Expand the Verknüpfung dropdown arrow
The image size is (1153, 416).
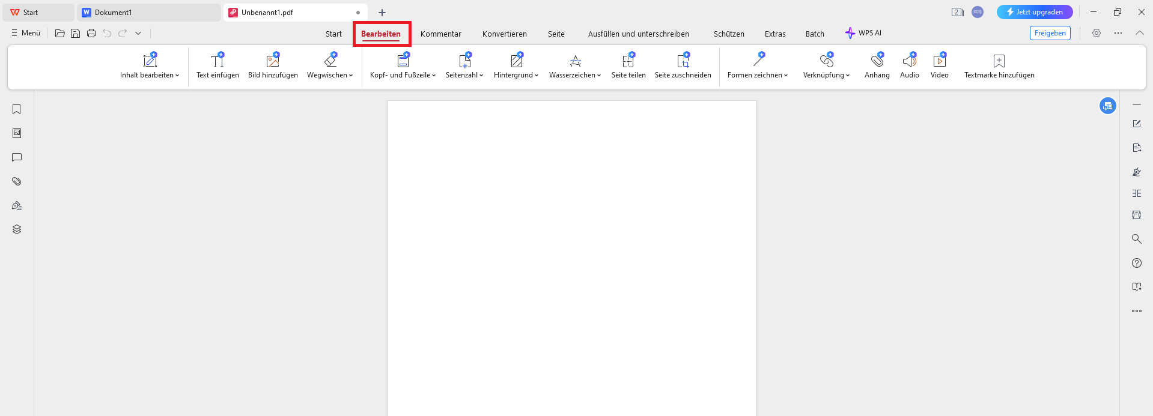point(848,76)
